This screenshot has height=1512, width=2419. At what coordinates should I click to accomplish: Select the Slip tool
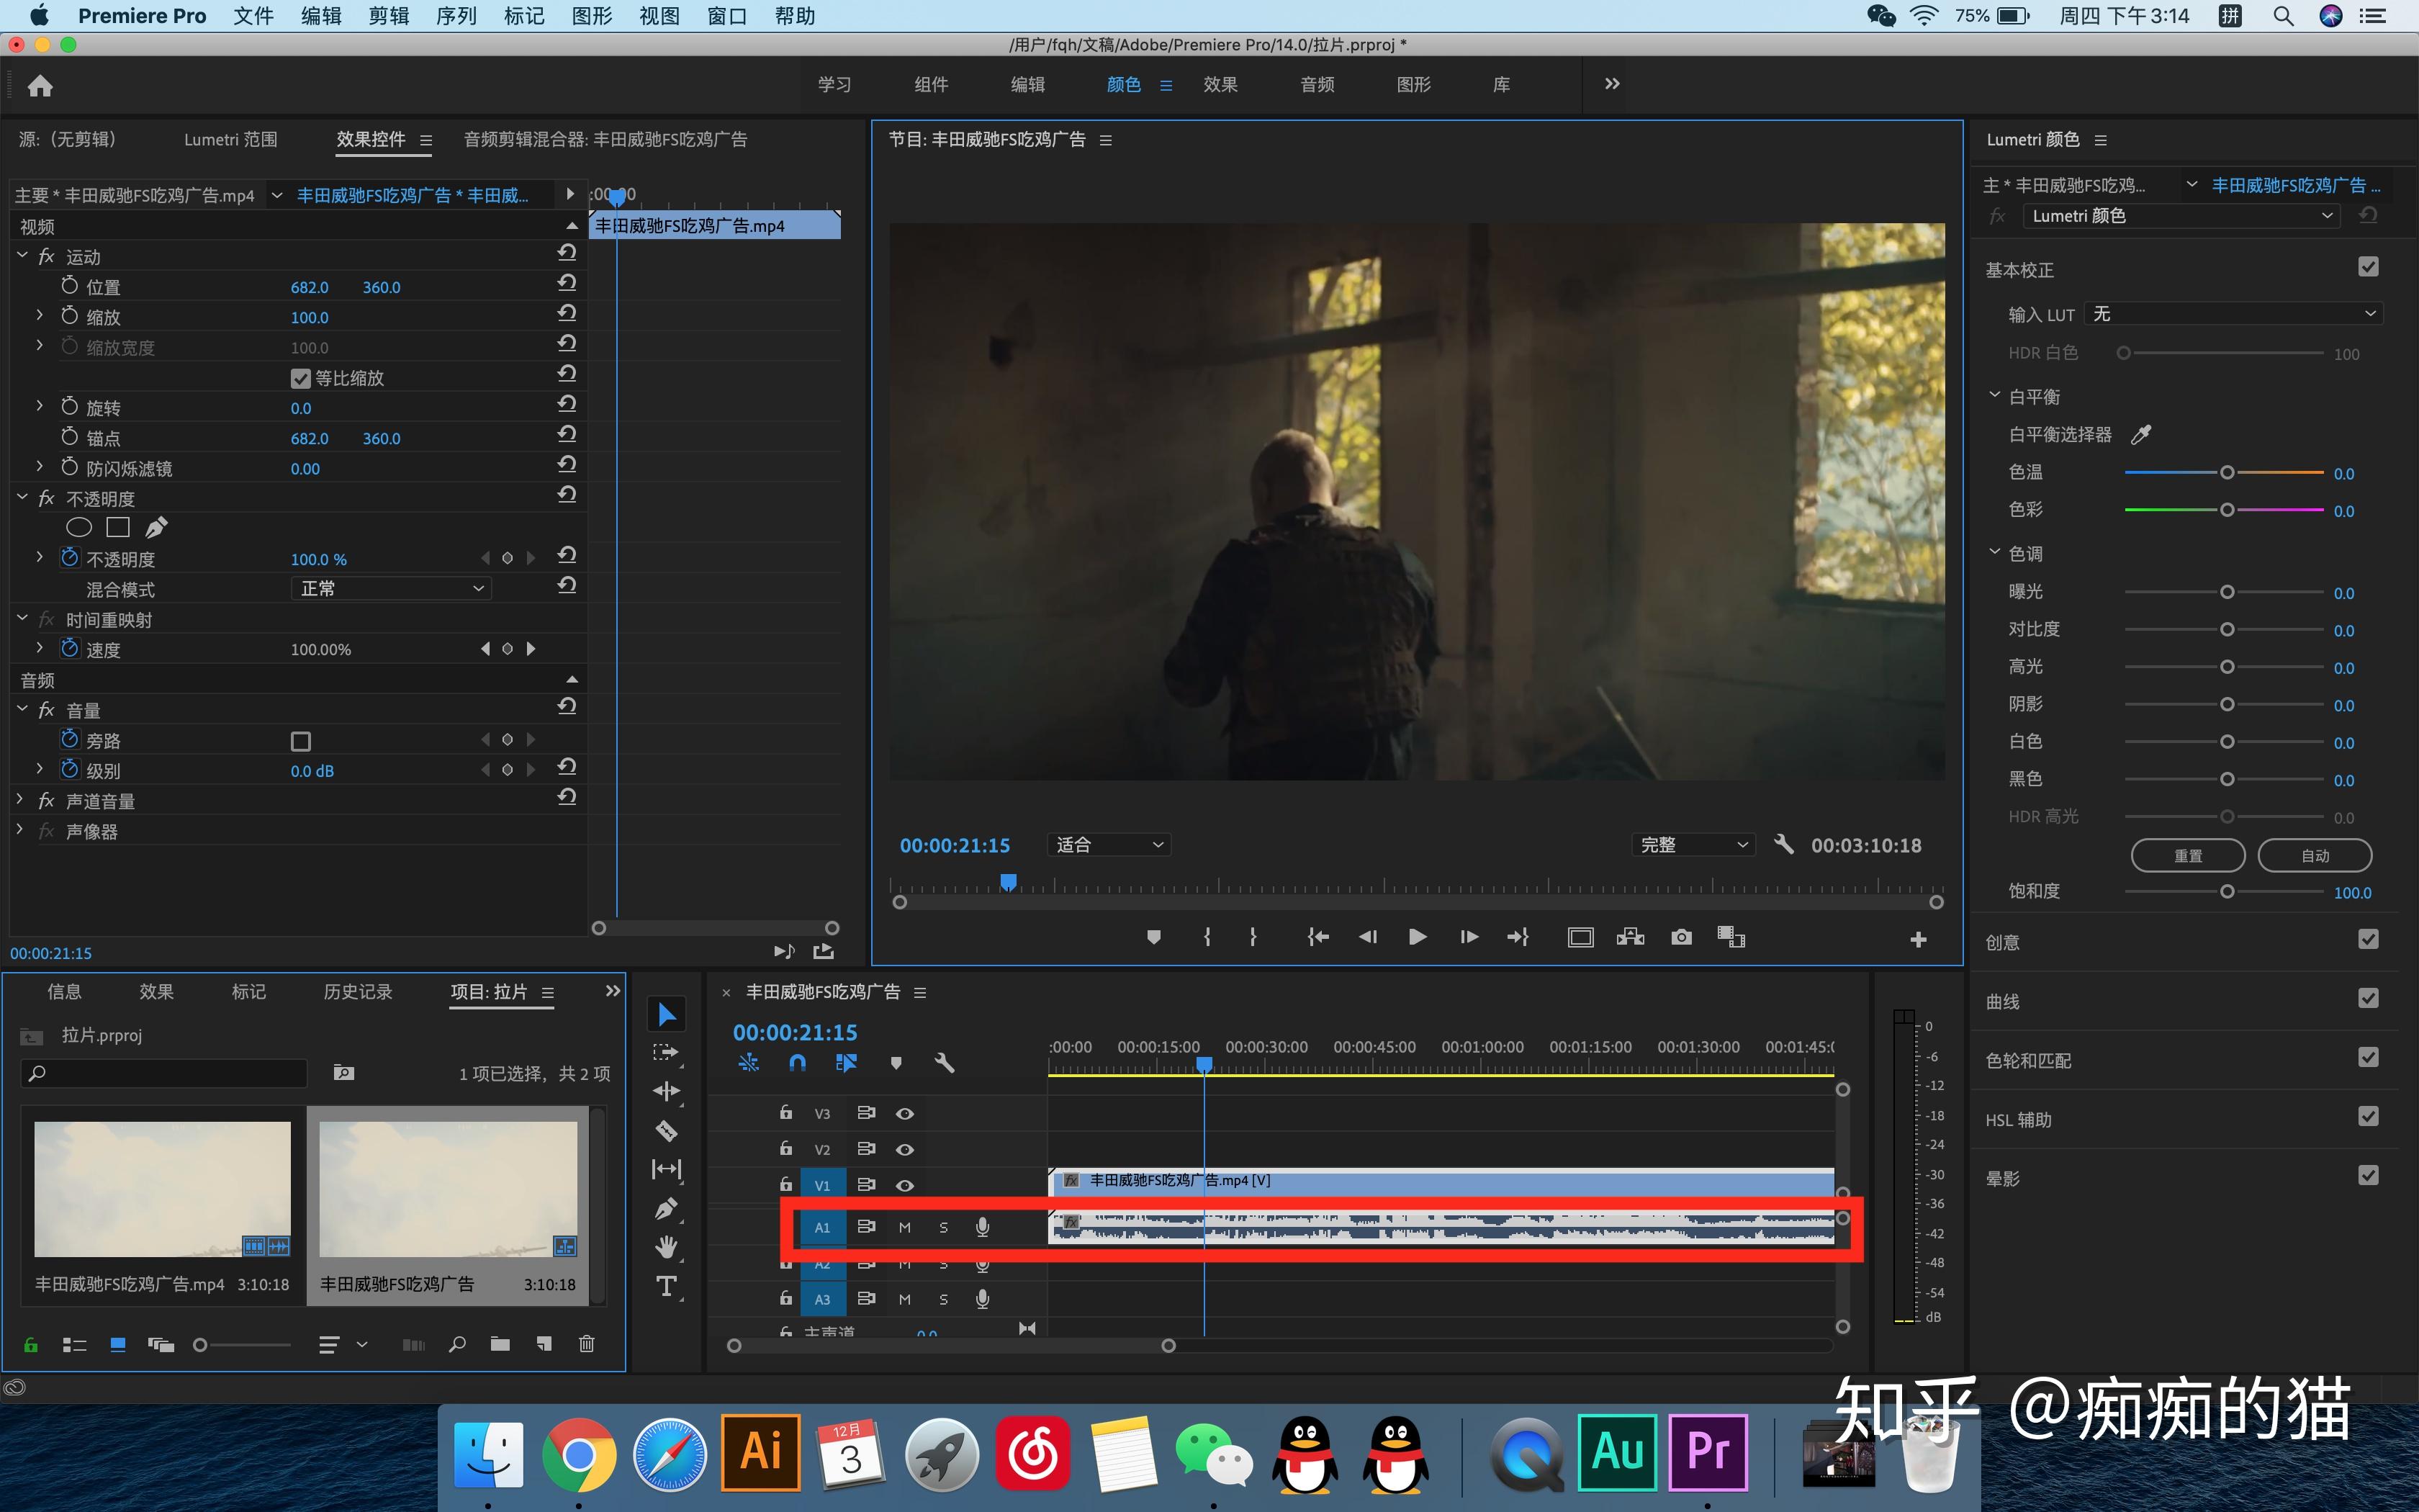(x=667, y=1169)
